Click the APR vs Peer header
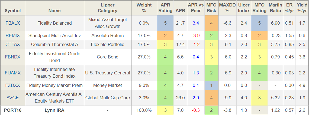309x115 pixels. (x=196, y=8)
